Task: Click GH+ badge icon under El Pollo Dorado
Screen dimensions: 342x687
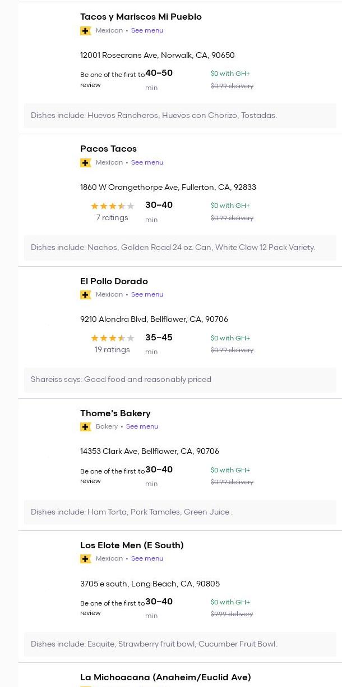Action: pyautogui.click(x=86, y=295)
